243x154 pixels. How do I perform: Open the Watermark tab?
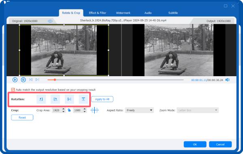point(123,13)
